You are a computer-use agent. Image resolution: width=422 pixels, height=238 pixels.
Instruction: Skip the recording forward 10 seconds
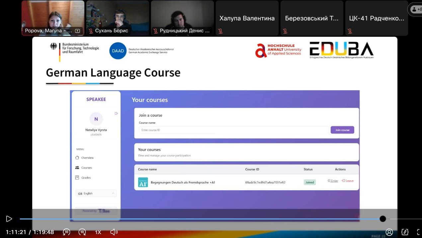[x=82, y=232]
